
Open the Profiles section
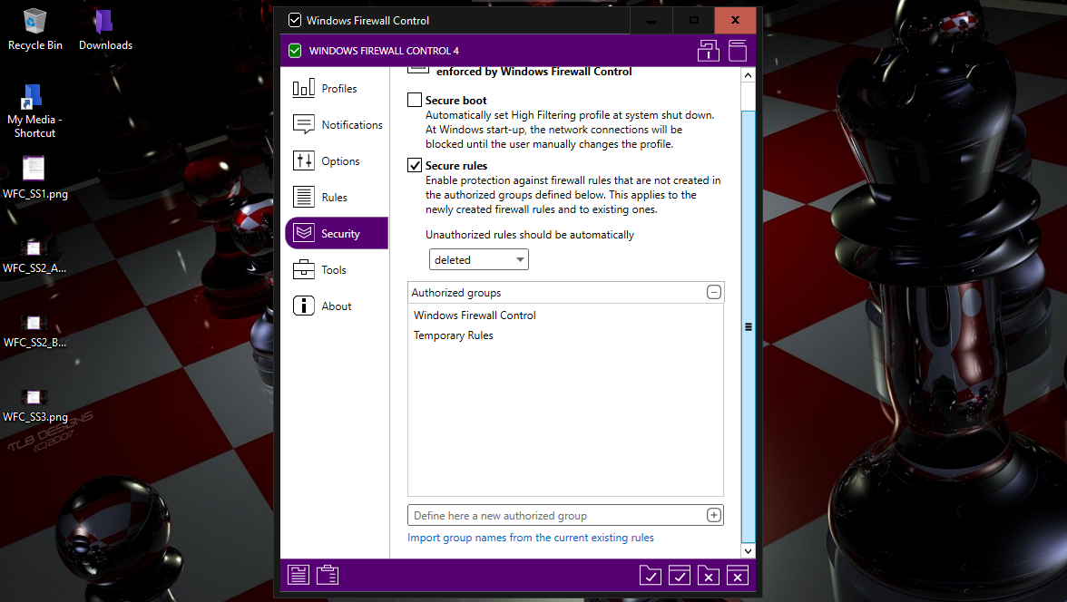coord(338,89)
